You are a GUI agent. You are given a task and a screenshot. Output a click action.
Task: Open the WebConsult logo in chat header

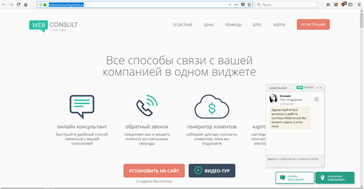coord(305,88)
